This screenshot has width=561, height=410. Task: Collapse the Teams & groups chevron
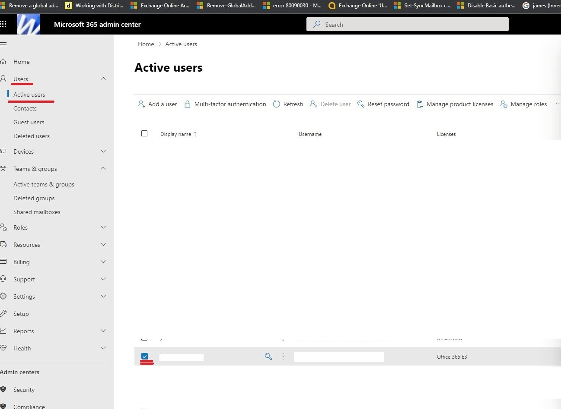coord(103,168)
